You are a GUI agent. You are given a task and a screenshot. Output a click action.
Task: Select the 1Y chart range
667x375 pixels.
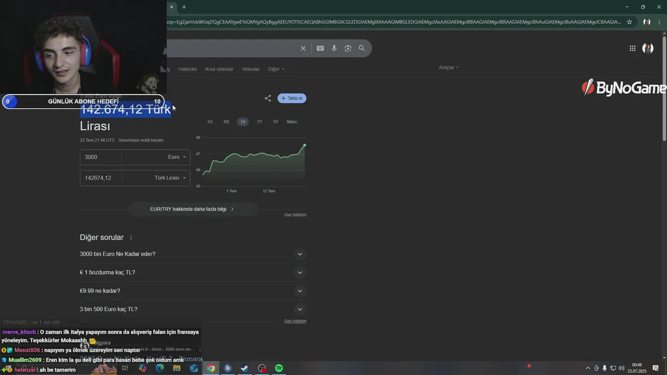coord(260,122)
